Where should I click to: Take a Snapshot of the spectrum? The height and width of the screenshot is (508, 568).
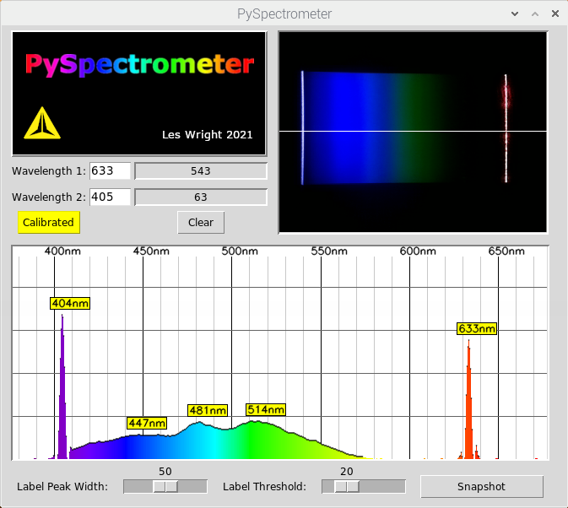[481, 487]
